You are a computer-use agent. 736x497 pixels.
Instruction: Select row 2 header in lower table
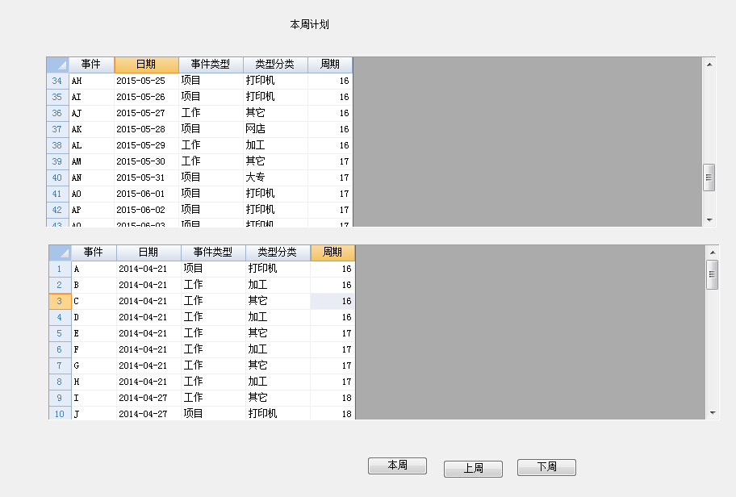click(x=60, y=285)
